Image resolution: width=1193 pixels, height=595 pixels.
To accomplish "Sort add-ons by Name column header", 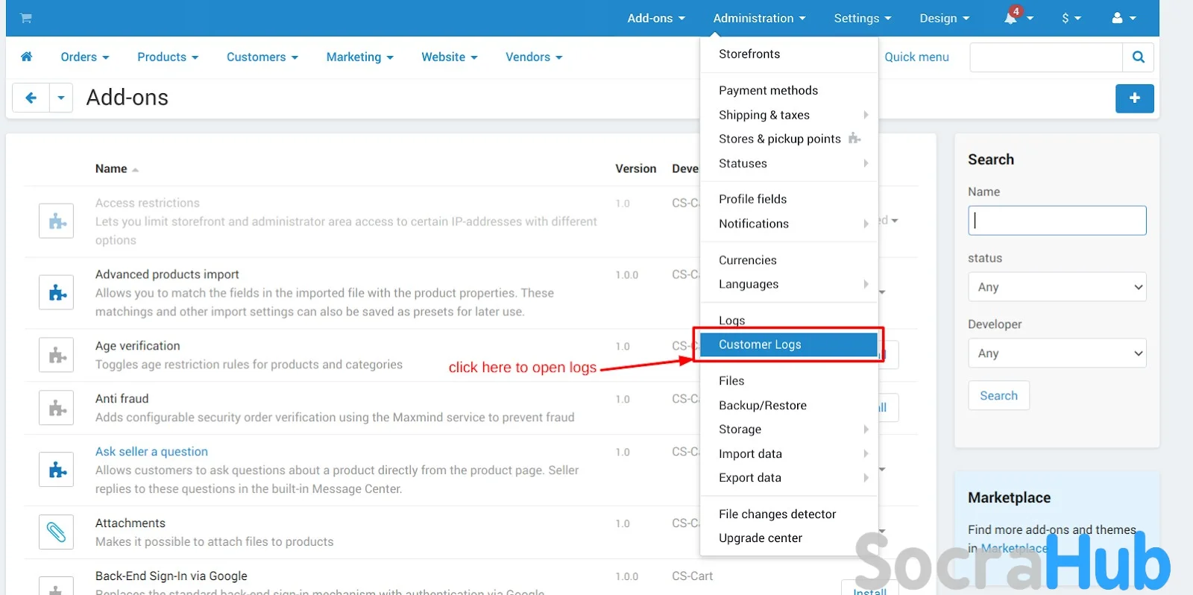I will coord(112,169).
